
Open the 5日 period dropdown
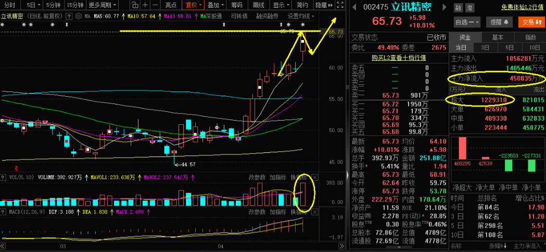point(33,5)
